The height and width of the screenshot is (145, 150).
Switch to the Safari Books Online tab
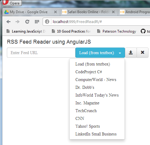[x=89, y=12]
